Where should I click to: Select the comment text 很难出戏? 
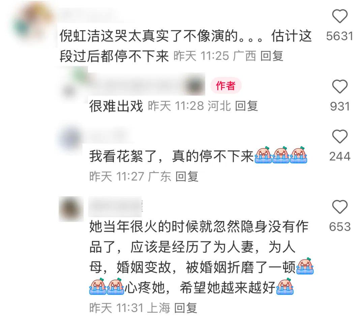click(116, 106)
